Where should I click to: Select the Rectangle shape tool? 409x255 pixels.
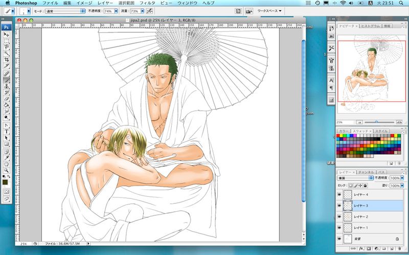(x=6, y=144)
